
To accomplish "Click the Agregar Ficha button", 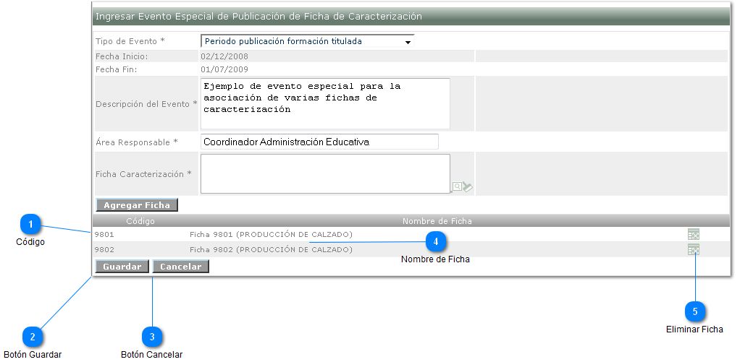I will tap(137, 205).
